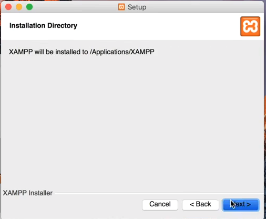Image resolution: width=266 pixels, height=219 pixels.
Task: Minimize the Setup window with yellow button
Action: click(x=19, y=7)
